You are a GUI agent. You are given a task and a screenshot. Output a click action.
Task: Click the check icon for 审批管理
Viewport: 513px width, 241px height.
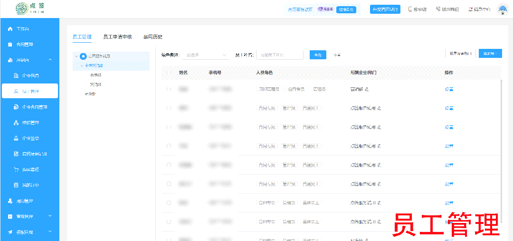coord(10,216)
